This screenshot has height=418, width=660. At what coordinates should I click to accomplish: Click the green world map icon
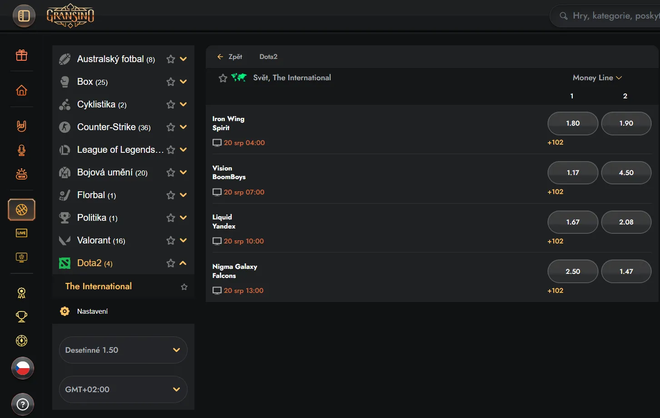pos(239,78)
